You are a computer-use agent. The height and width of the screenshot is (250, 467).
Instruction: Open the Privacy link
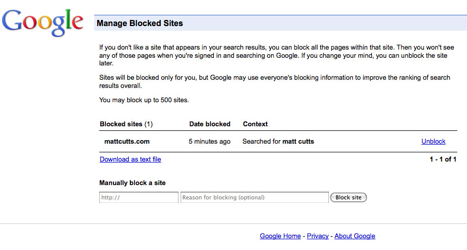318,236
